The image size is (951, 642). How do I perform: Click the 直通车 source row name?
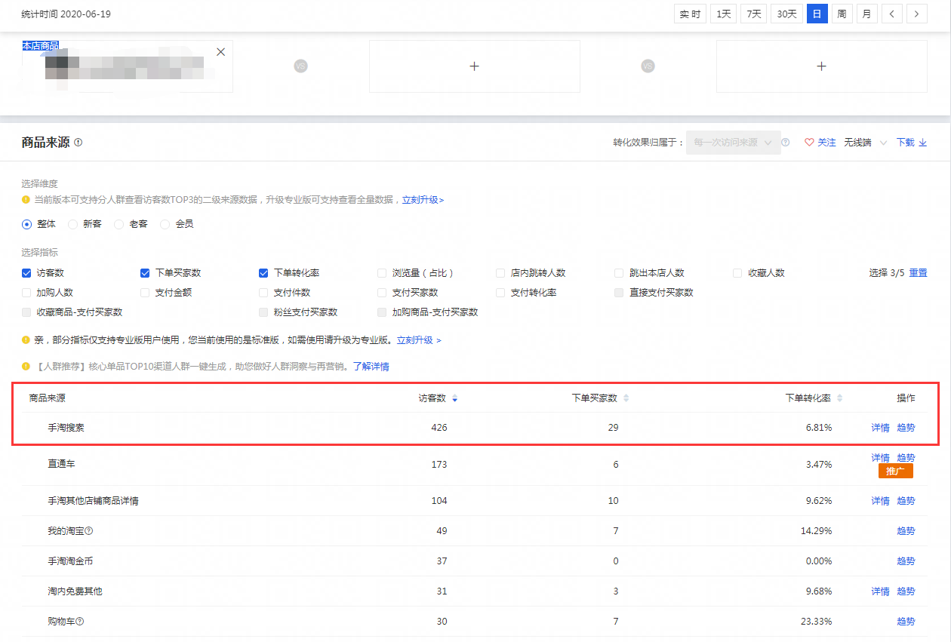(61, 465)
